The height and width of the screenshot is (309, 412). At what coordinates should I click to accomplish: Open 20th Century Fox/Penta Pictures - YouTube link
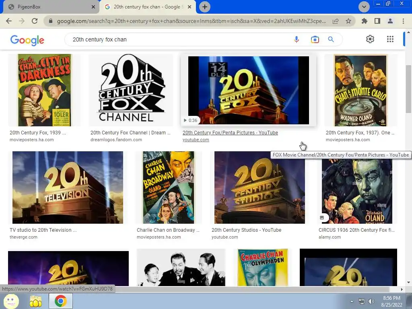click(x=230, y=133)
